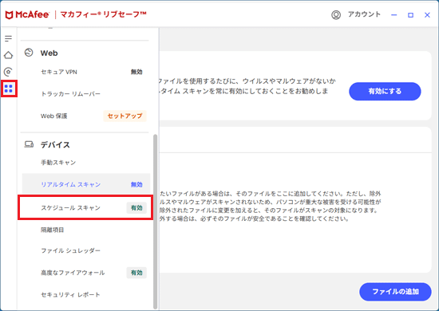Select リアルタイム スキャン entry
439x311 pixels.
(86, 184)
